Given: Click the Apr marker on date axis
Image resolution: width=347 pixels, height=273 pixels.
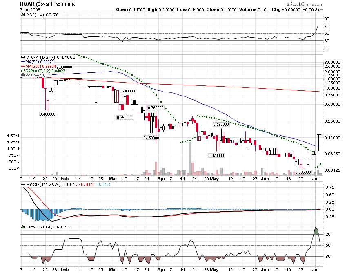Looking at the screenshot, I should coord(162,179).
